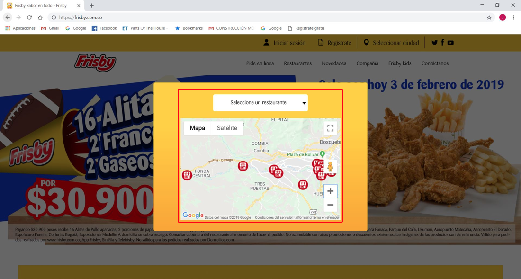The image size is (521, 279).
Task: Open Condiciones del servicio map link
Action: click(273, 217)
